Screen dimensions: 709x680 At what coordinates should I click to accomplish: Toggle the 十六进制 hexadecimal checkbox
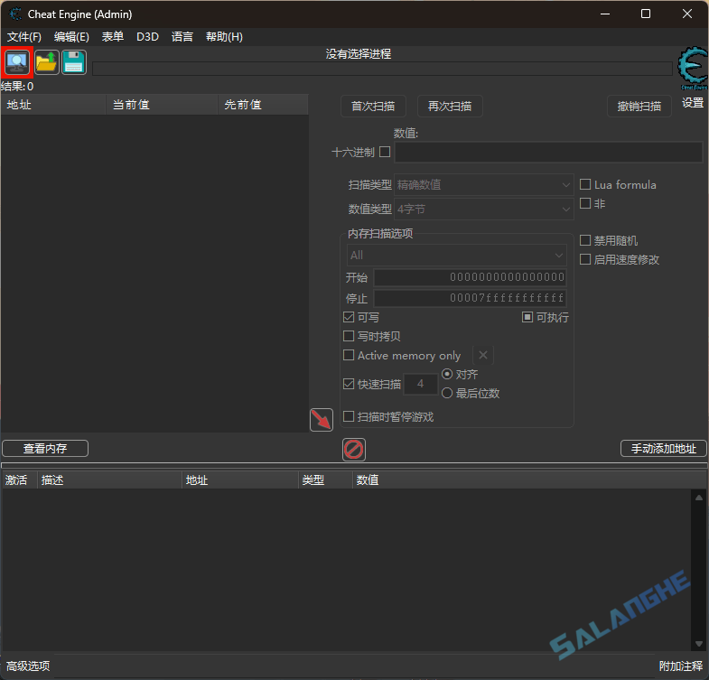tap(385, 152)
